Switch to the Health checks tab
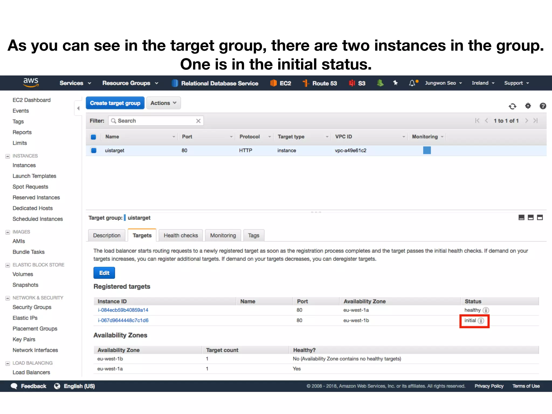The image size is (552, 414). coord(181,236)
